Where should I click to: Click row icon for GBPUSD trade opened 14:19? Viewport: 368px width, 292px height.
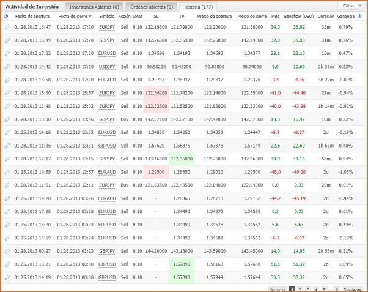click(7, 277)
